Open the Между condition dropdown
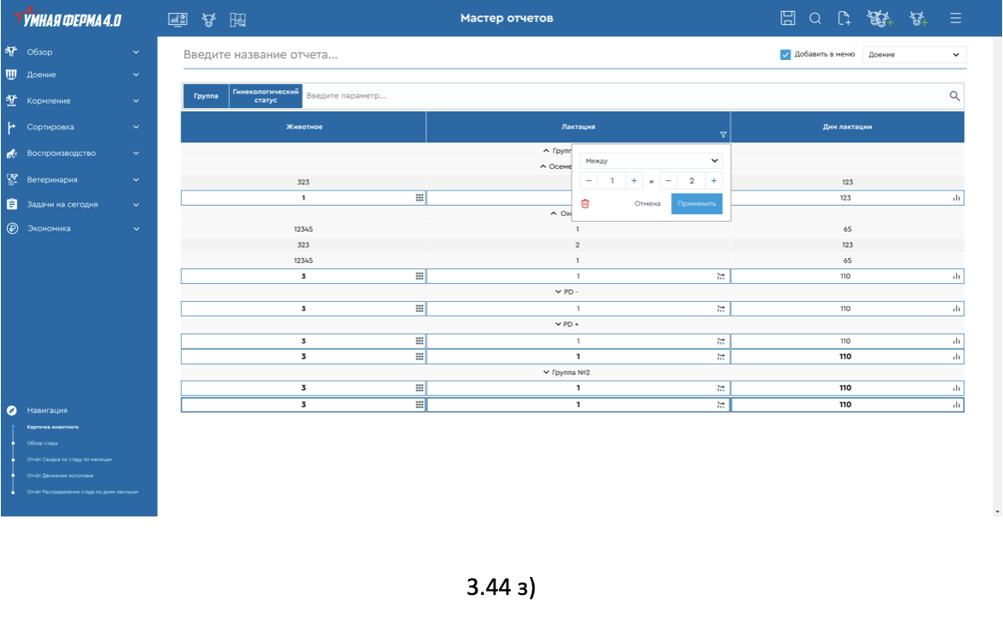1003x619 pixels. (x=652, y=160)
